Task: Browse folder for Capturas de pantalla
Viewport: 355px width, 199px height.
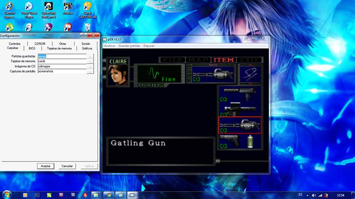Action: [x=91, y=71]
